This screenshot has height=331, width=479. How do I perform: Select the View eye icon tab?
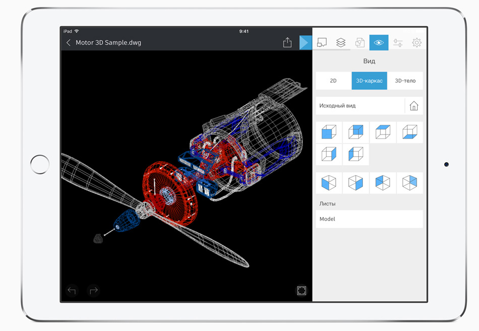click(379, 43)
